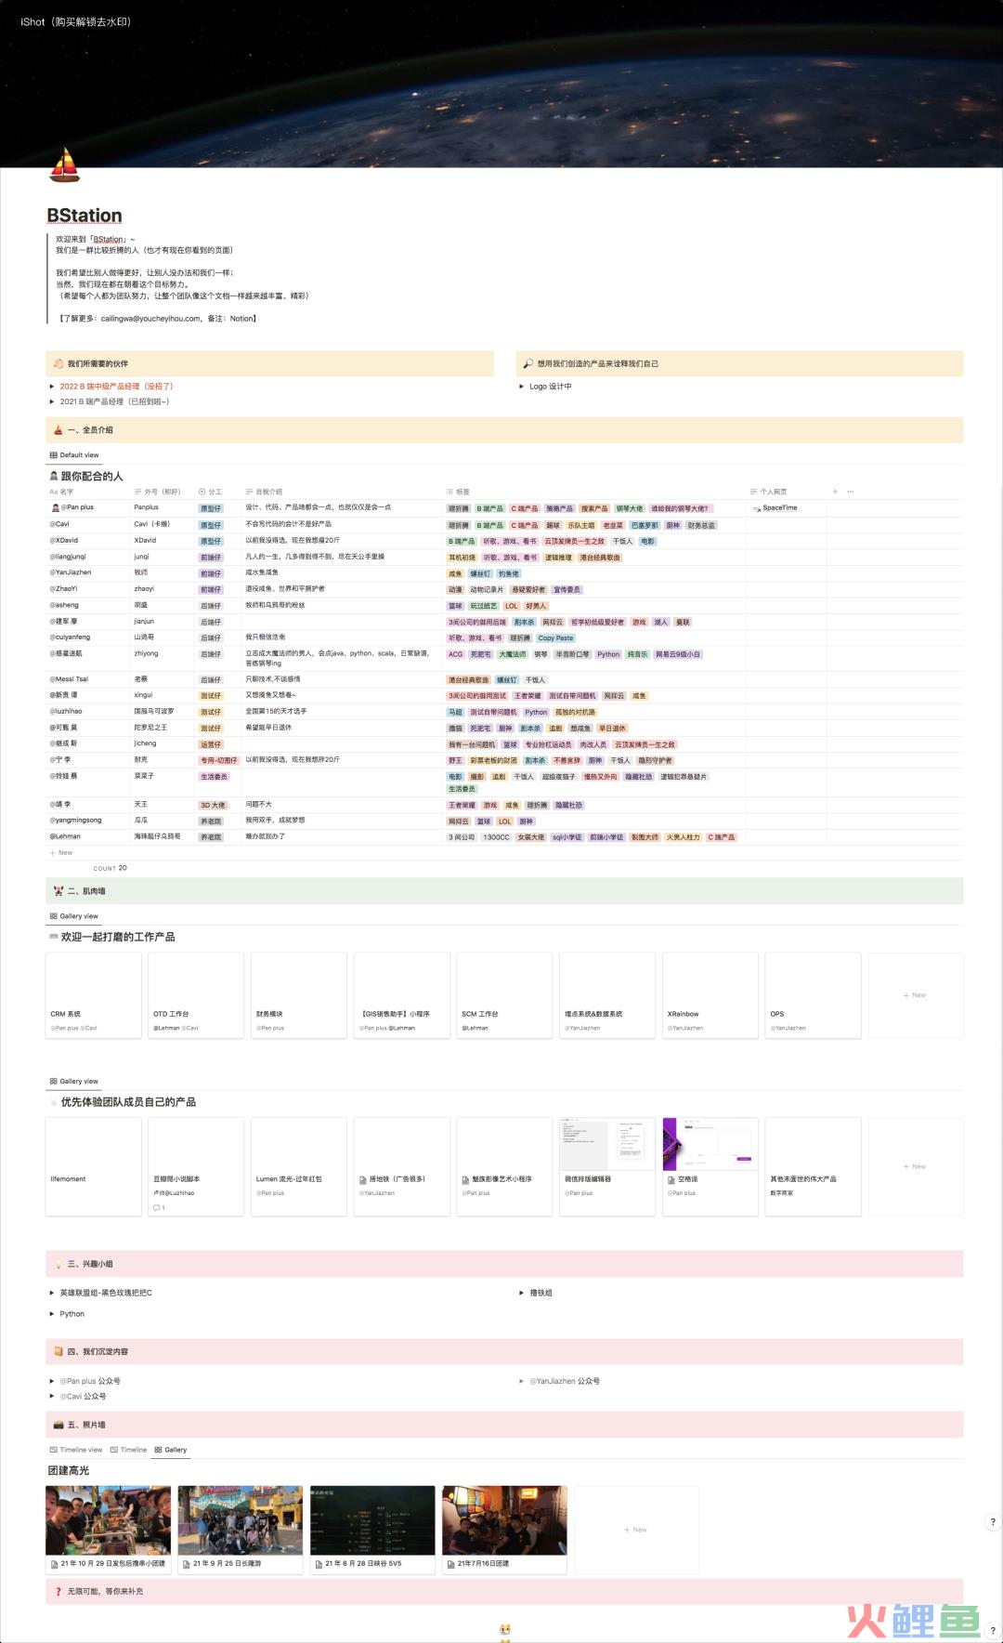Screen dimensions: 1003x1643
Task: Switch to the Timeline tab
Action: pos(128,1450)
